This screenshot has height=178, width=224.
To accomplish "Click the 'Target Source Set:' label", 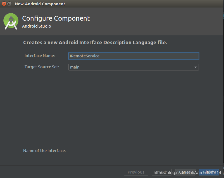I will [x=42, y=67].
